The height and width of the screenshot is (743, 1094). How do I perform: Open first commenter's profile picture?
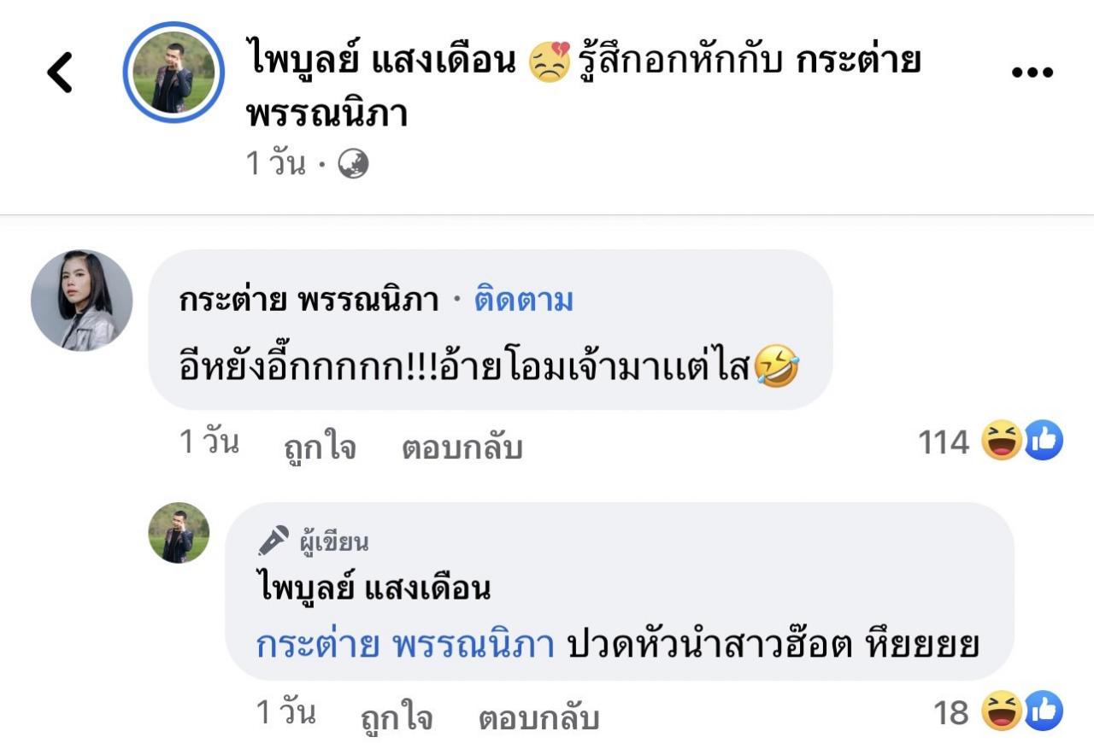pos(82,301)
